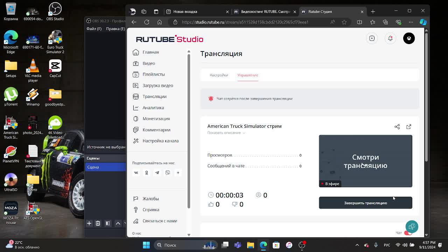Open Microsoft Store from the taskbar

pyautogui.click(x=276, y=245)
